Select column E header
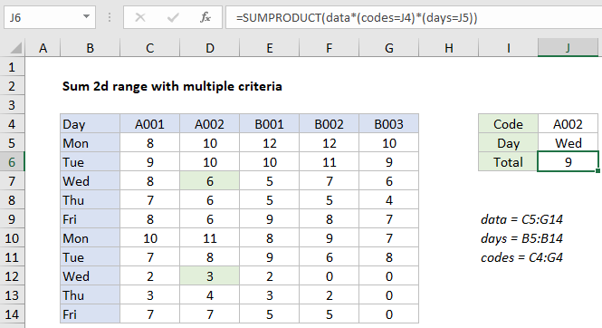Image resolution: width=602 pixels, height=328 pixels. 270,48
